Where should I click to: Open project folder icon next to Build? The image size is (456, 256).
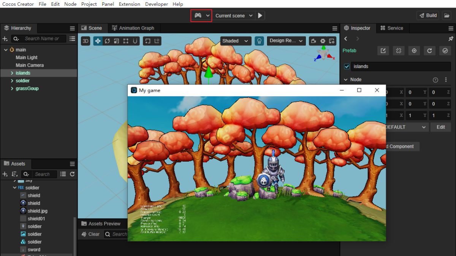point(446,16)
